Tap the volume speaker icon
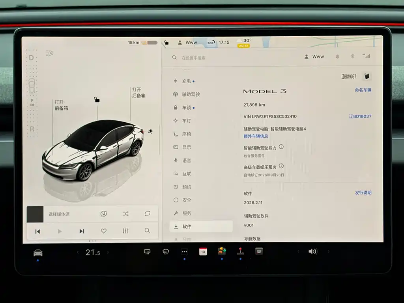This screenshot has height=303, width=404. pos(313,251)
